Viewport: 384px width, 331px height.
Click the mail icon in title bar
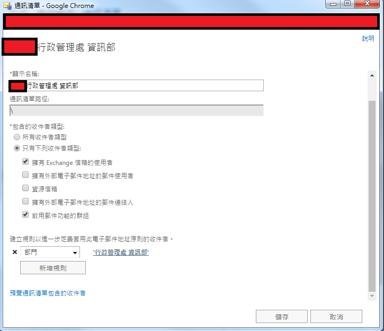pyautogui.click(x=7, y=6)
